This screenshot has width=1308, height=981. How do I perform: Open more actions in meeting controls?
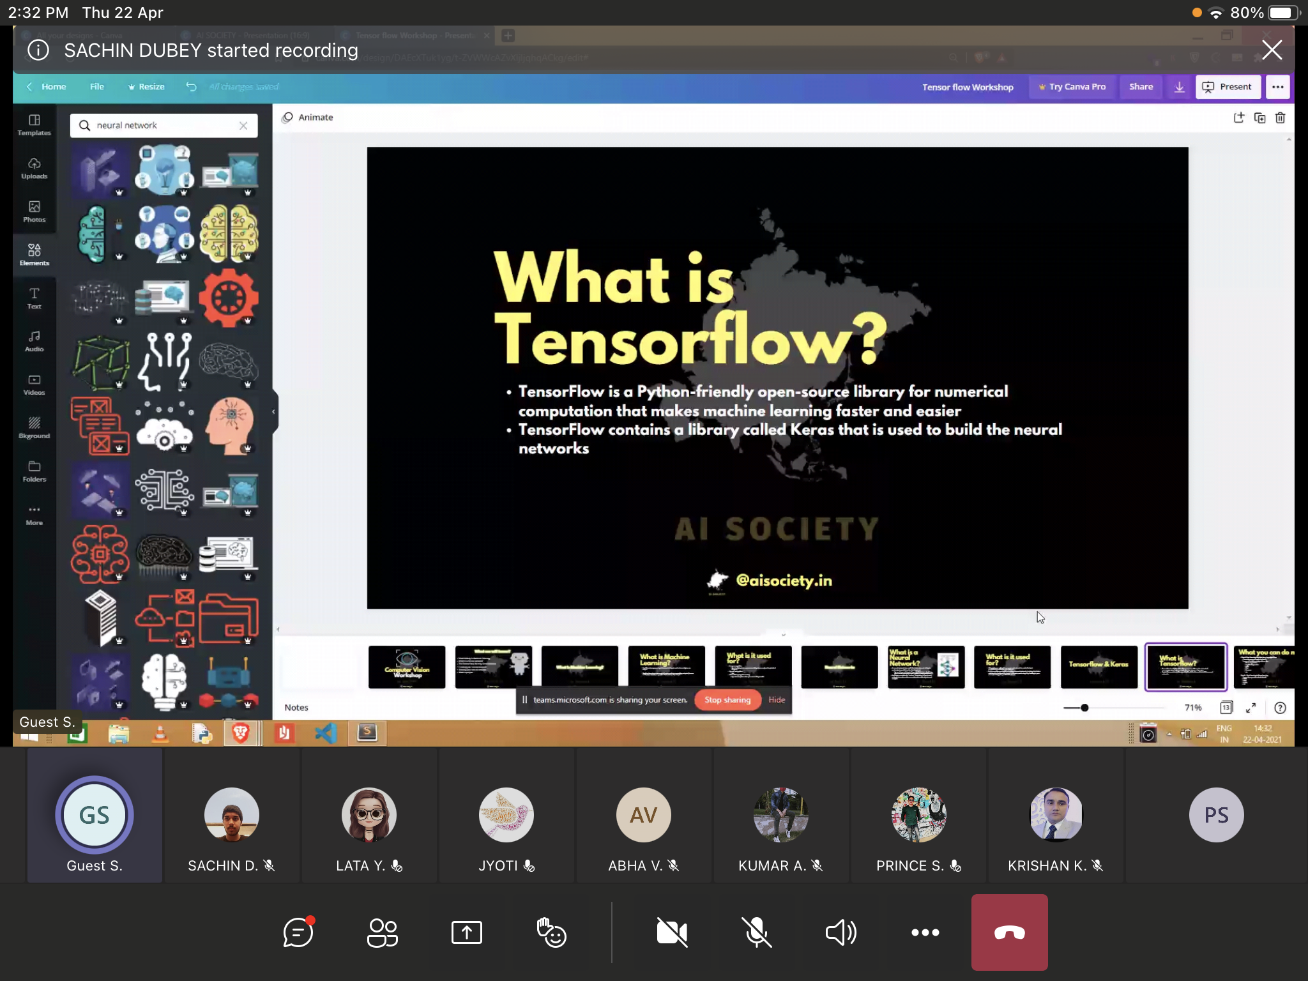[x=925, y=932]
